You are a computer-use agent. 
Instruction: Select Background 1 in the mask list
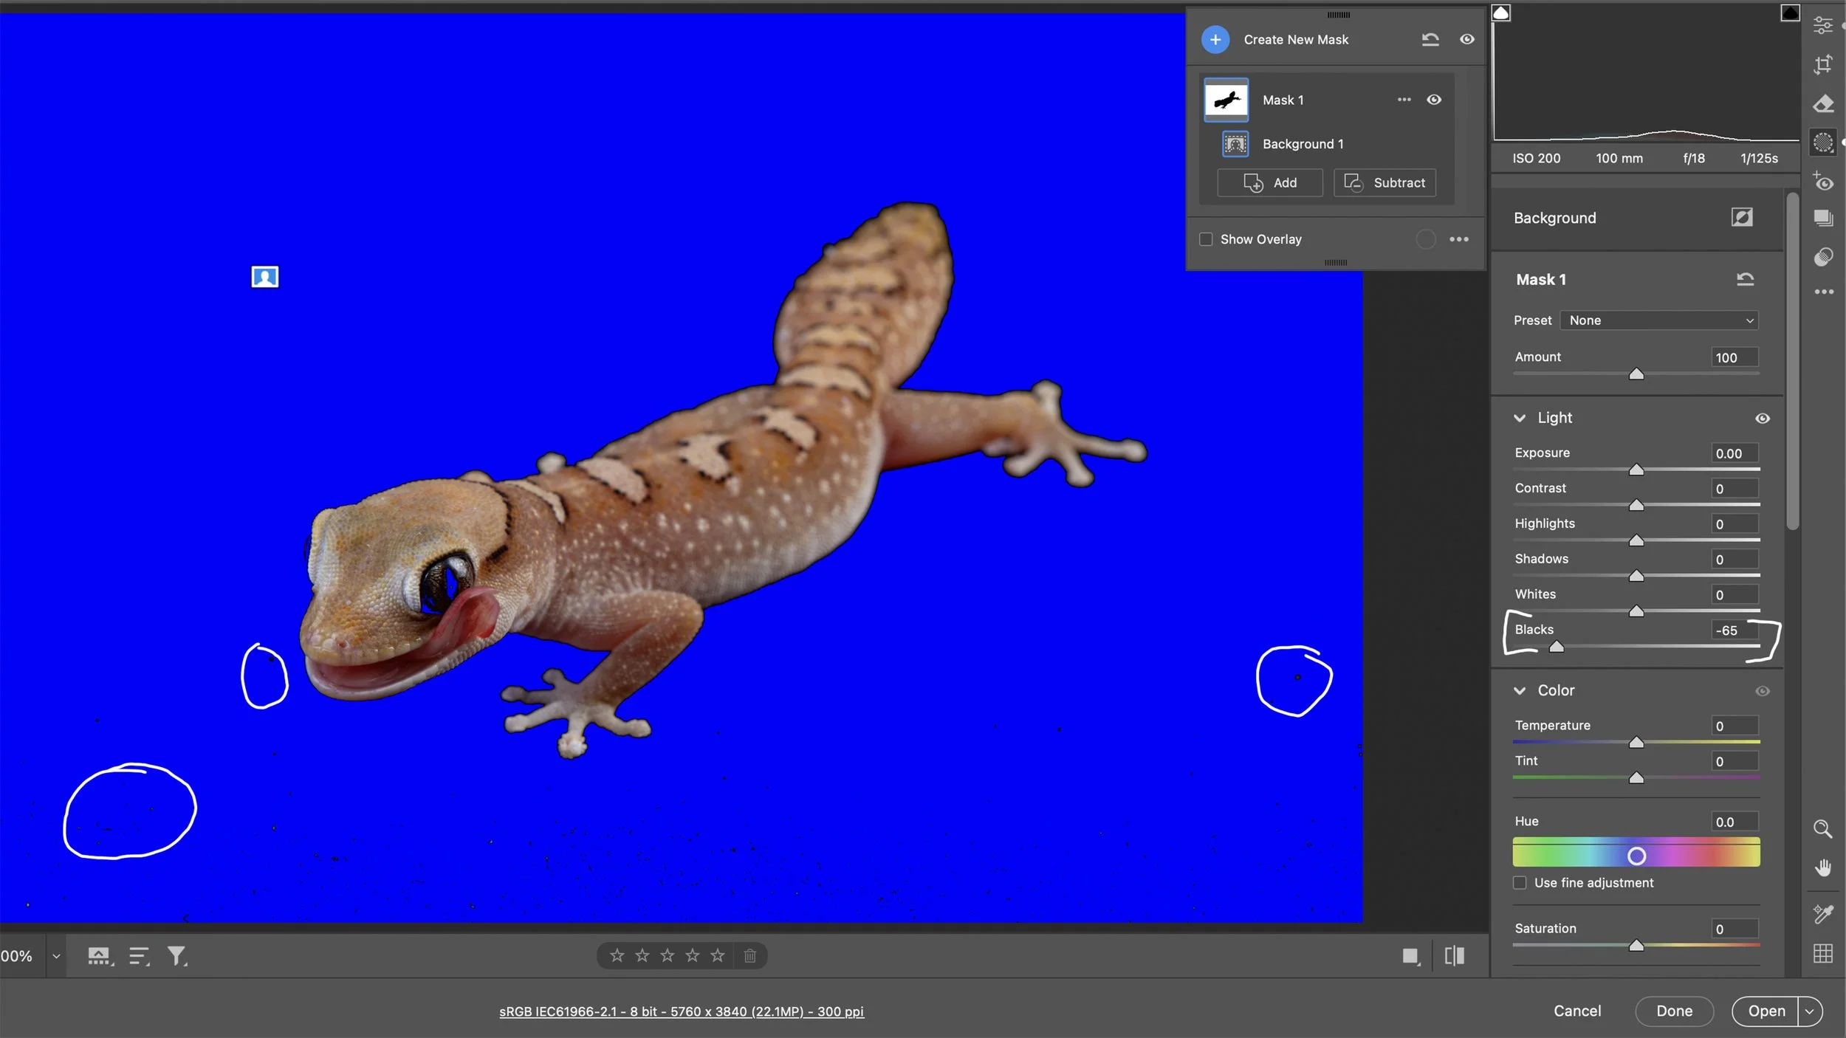tap(1302, 143)
